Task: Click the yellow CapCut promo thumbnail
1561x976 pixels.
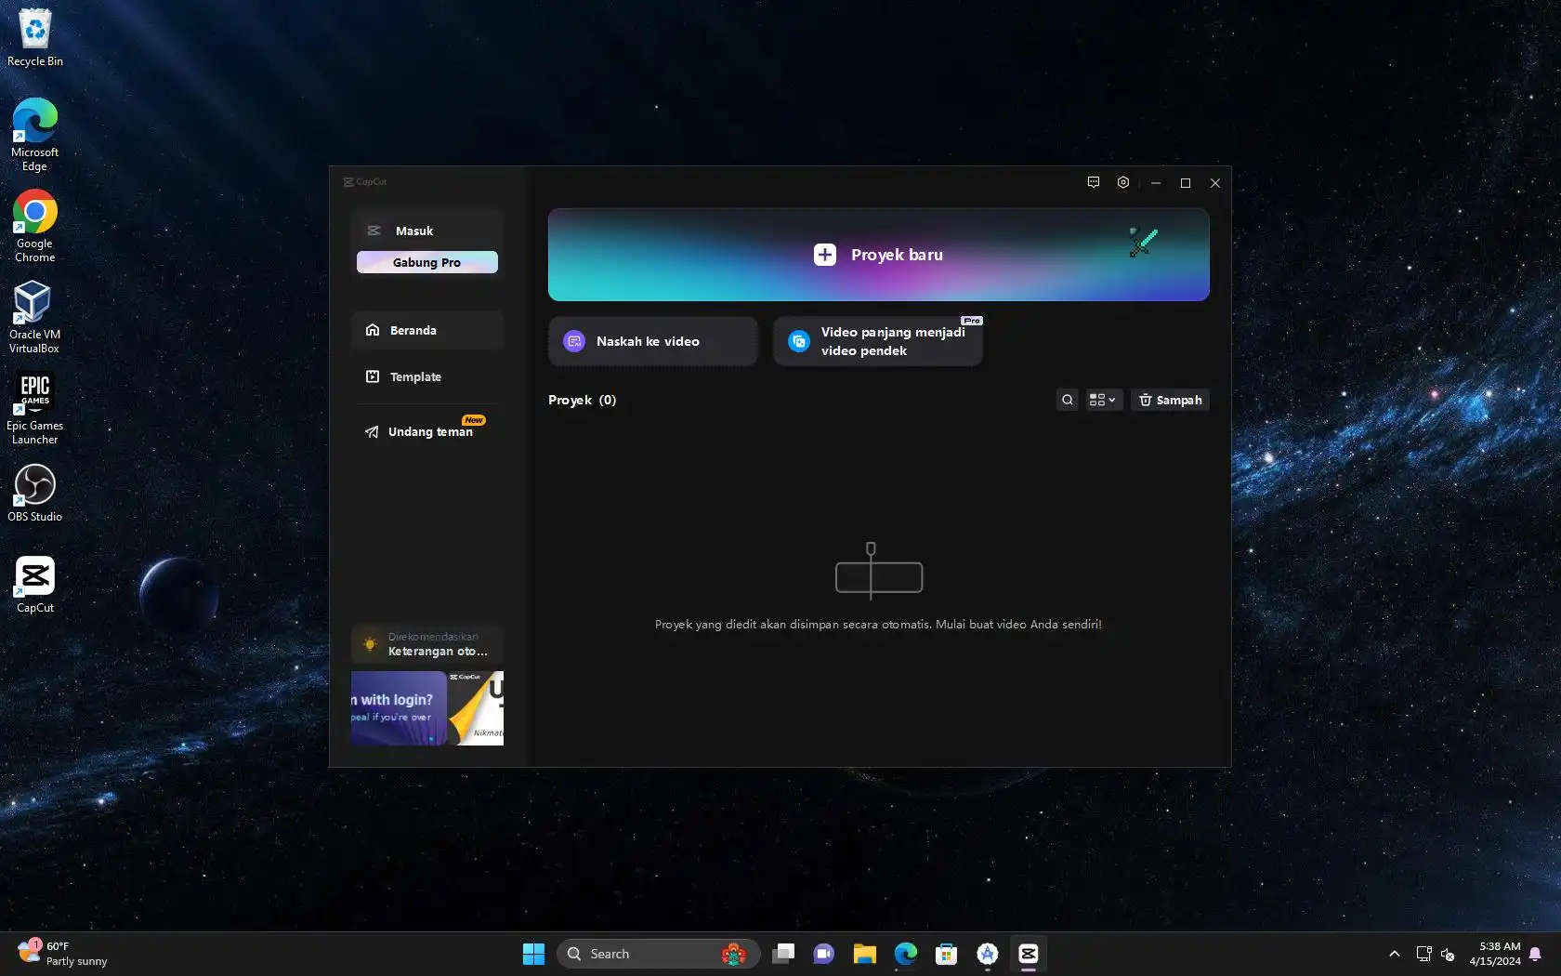Action: (x=476, y=708)
